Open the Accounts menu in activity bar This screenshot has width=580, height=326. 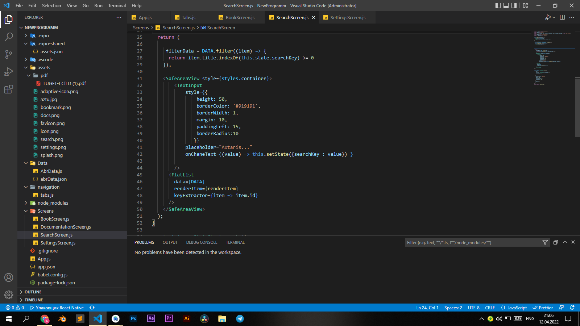tap(9, 277)
